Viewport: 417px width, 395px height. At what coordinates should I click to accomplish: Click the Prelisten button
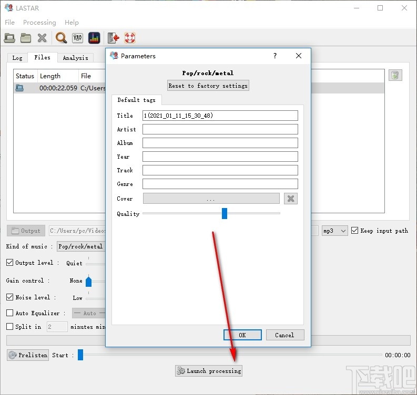[28, 355]
